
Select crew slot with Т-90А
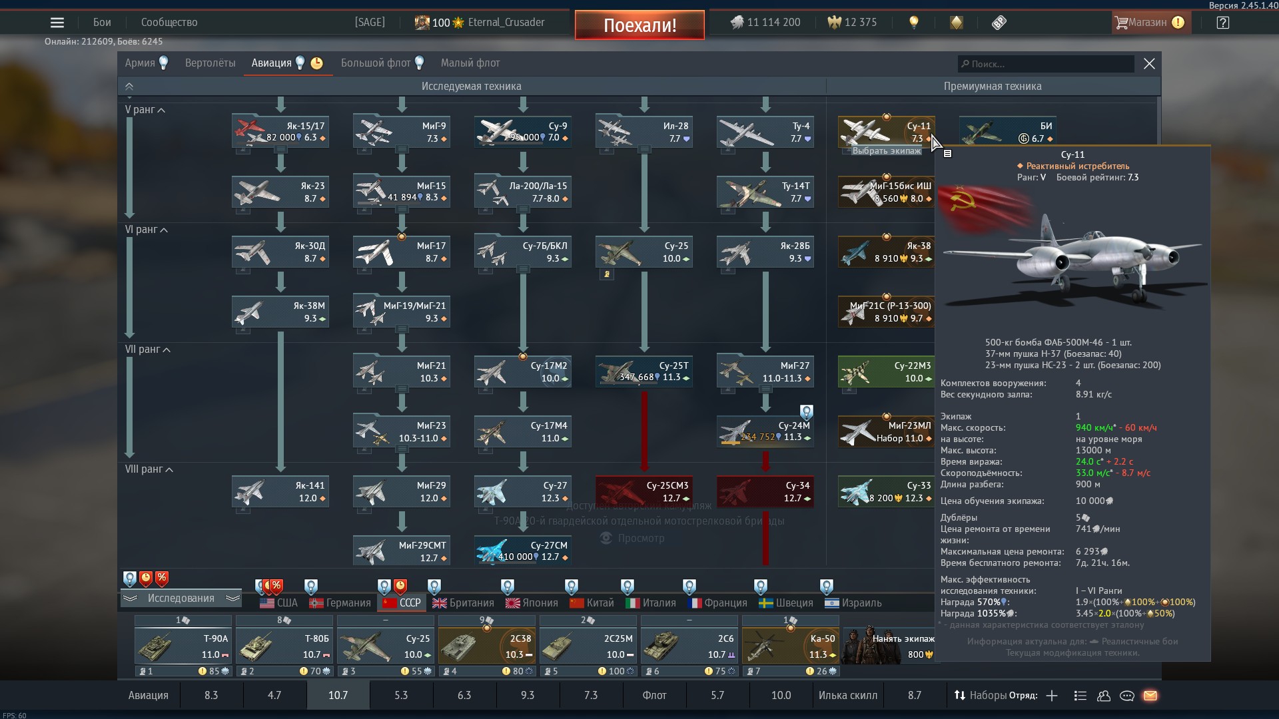183,646
